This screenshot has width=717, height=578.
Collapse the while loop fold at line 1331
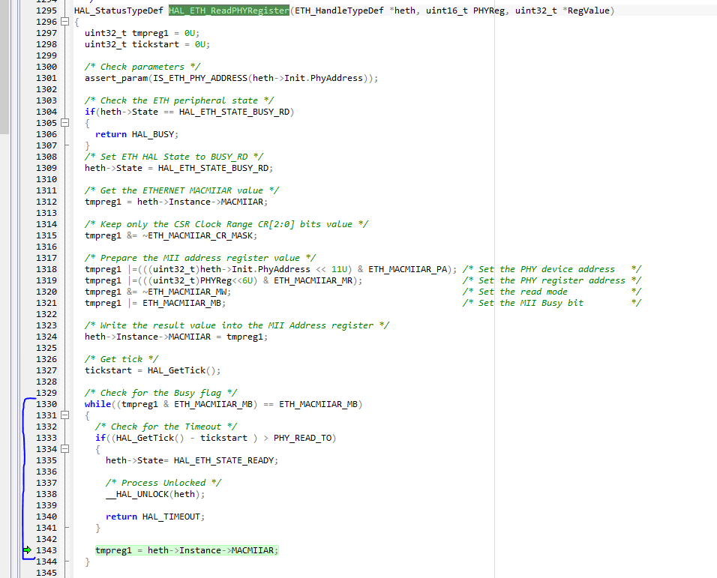65,415
